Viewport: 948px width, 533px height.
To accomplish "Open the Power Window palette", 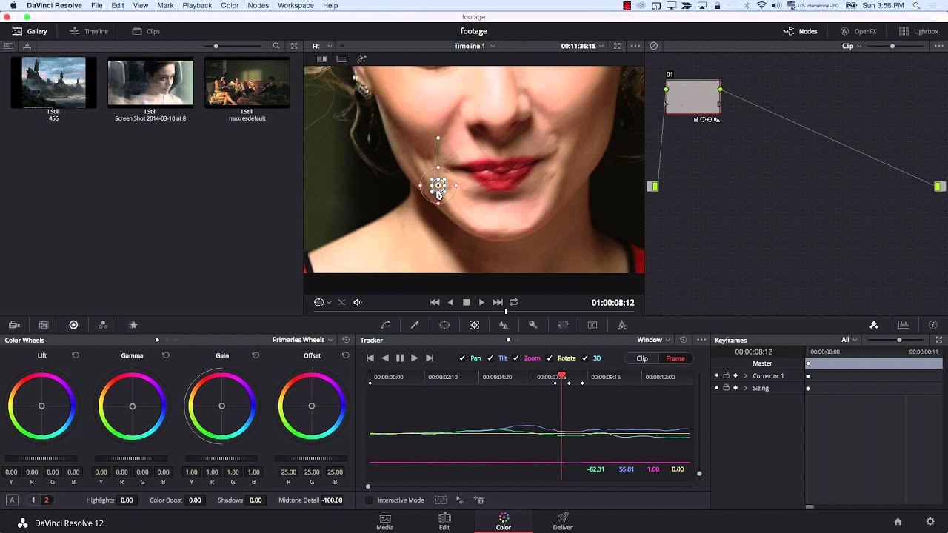I will click(x=444, y=325).
